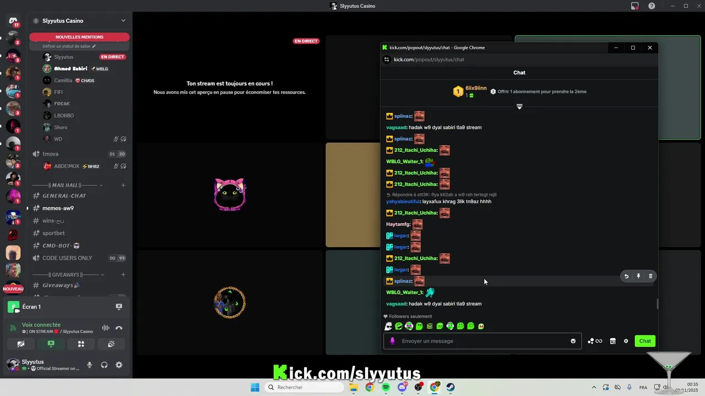Open the soundboard button
705x396 pixels.
point(111,344)
